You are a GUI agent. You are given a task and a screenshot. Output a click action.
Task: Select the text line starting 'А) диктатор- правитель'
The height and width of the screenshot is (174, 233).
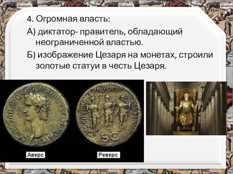point(105,32)
